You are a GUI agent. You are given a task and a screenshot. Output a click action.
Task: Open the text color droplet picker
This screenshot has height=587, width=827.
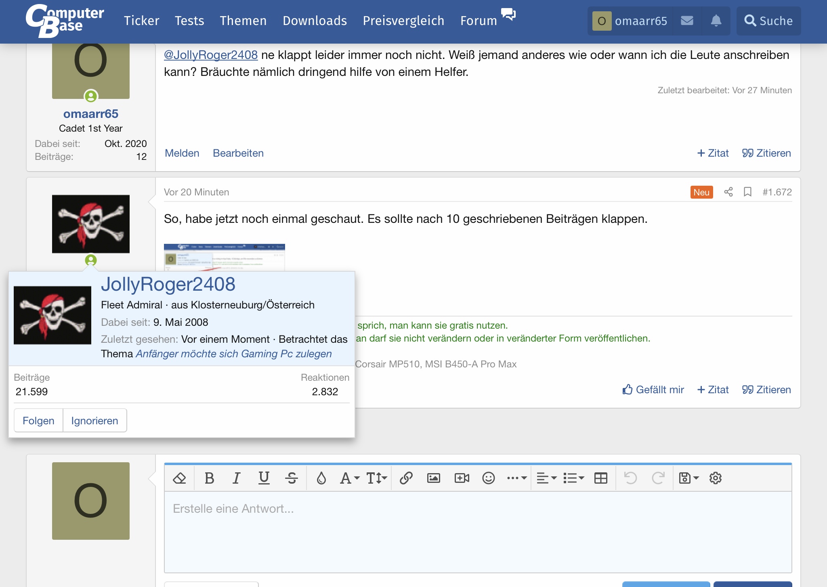point(321,478)
